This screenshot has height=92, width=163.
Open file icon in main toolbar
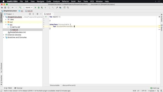click(2, 8)
